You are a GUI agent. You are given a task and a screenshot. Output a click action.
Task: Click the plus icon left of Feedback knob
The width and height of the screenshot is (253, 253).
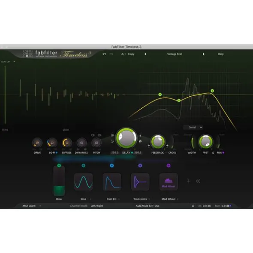149,146
